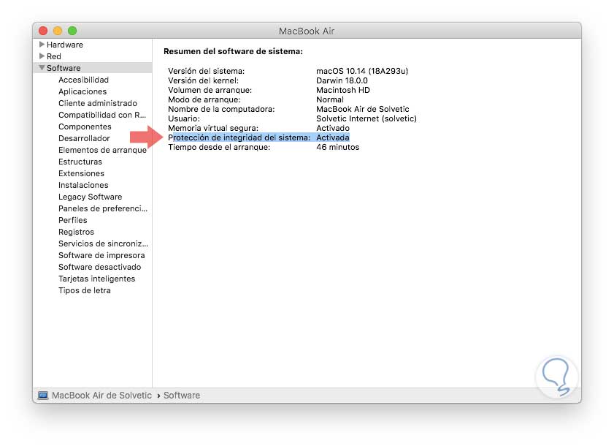
Task: Close the MacBook Air window
Action: tap(43, 31)
